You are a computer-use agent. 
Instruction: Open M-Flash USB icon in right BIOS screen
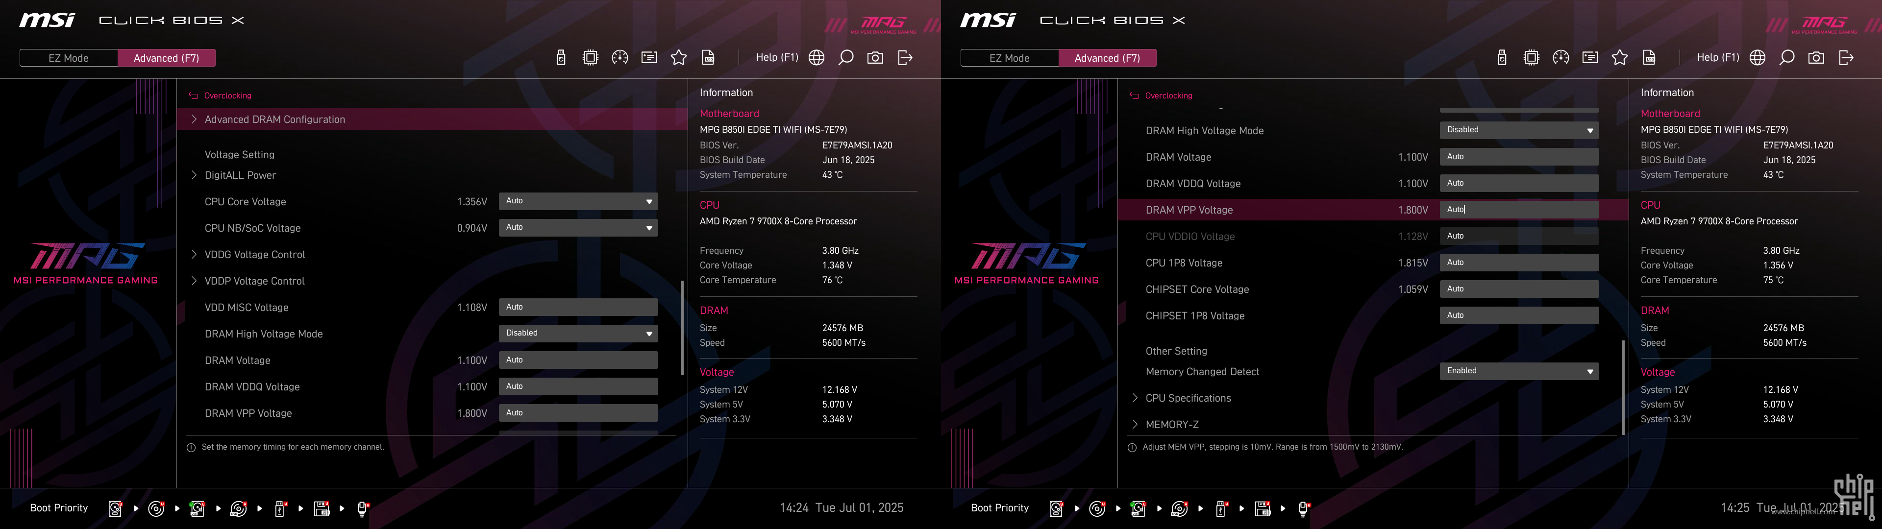pos(1501,58)
